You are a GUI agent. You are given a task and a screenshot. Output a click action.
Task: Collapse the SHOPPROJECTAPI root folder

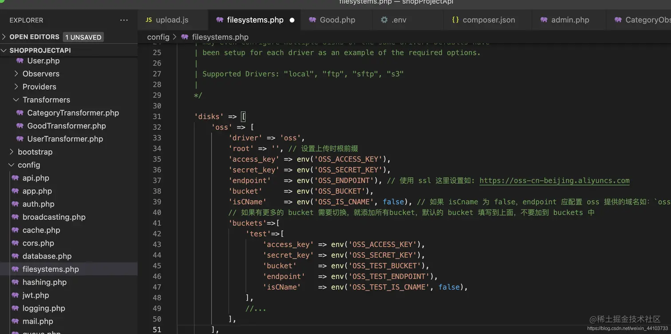coord(4,50)
